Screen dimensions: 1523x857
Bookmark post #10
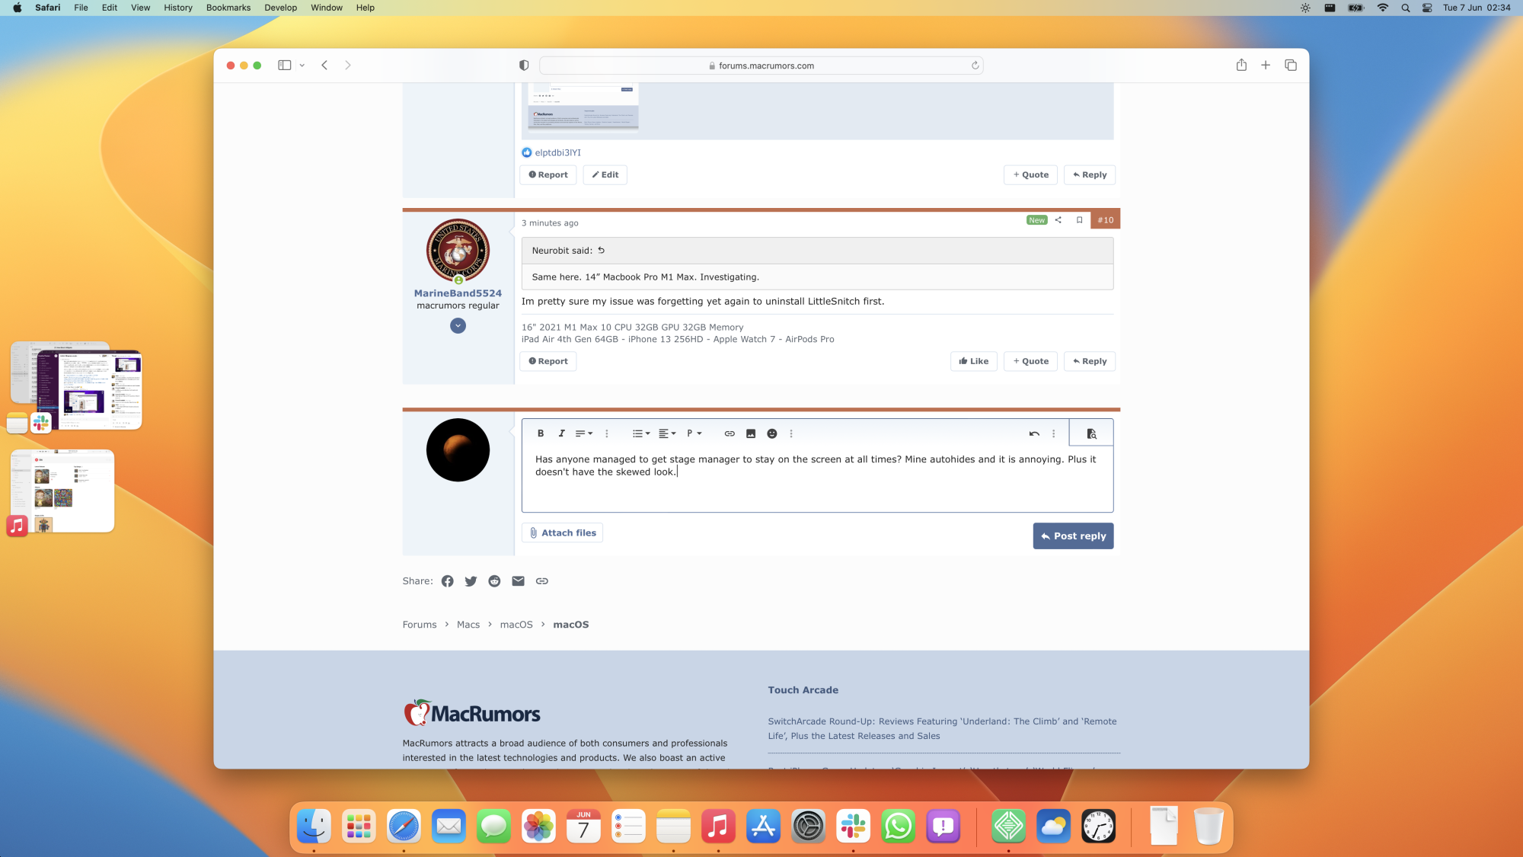click(1079, 220)
